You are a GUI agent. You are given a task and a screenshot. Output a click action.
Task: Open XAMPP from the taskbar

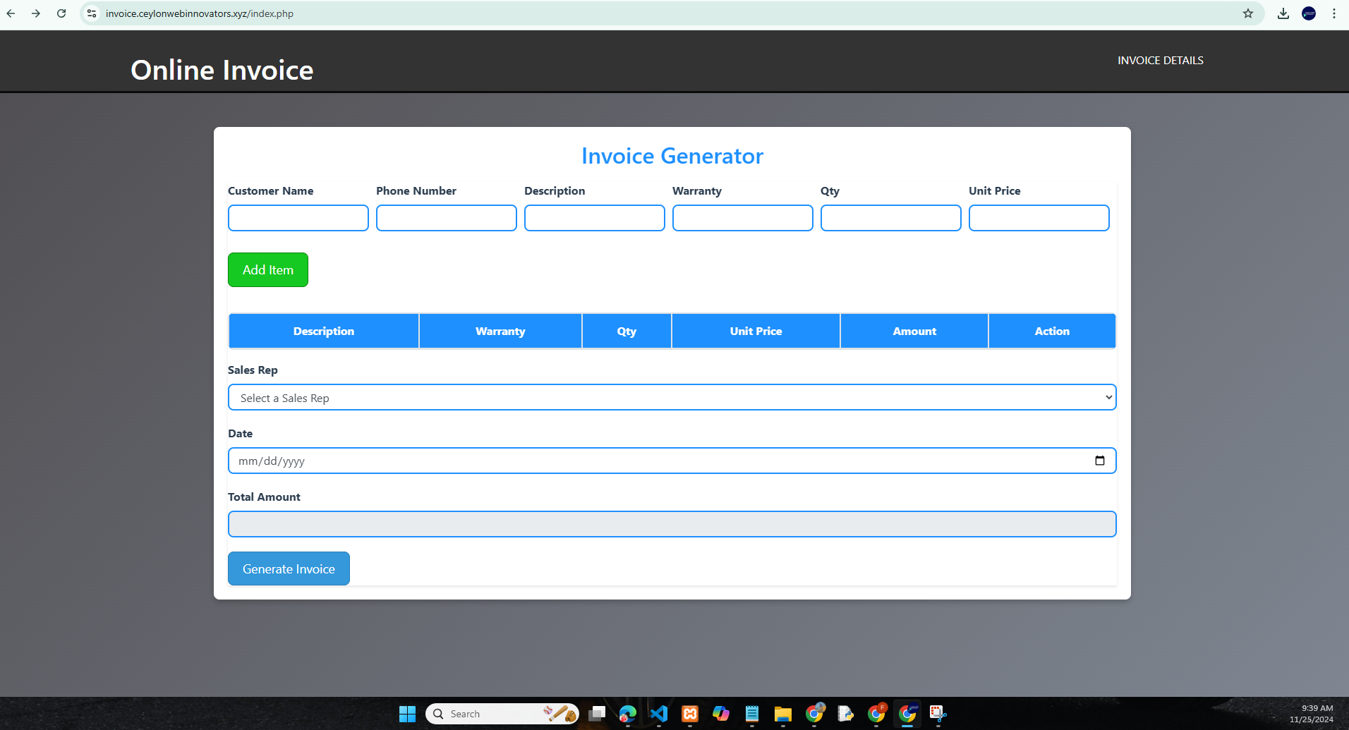tap(690, 714)
